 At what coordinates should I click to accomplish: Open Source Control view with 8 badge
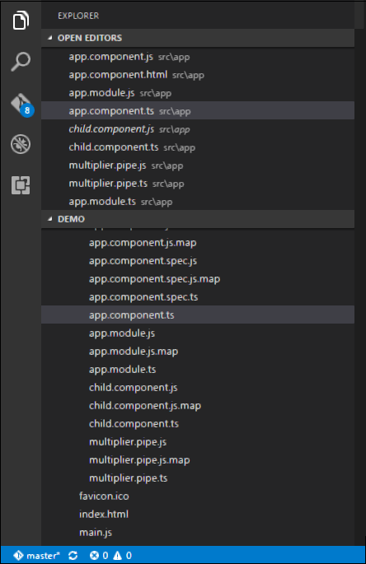click(x=21, y=105)
